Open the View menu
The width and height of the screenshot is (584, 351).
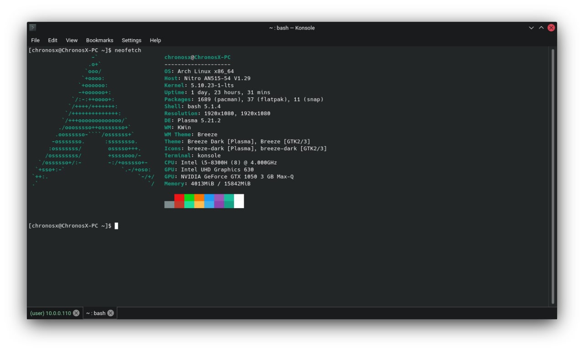click(72, 40)
